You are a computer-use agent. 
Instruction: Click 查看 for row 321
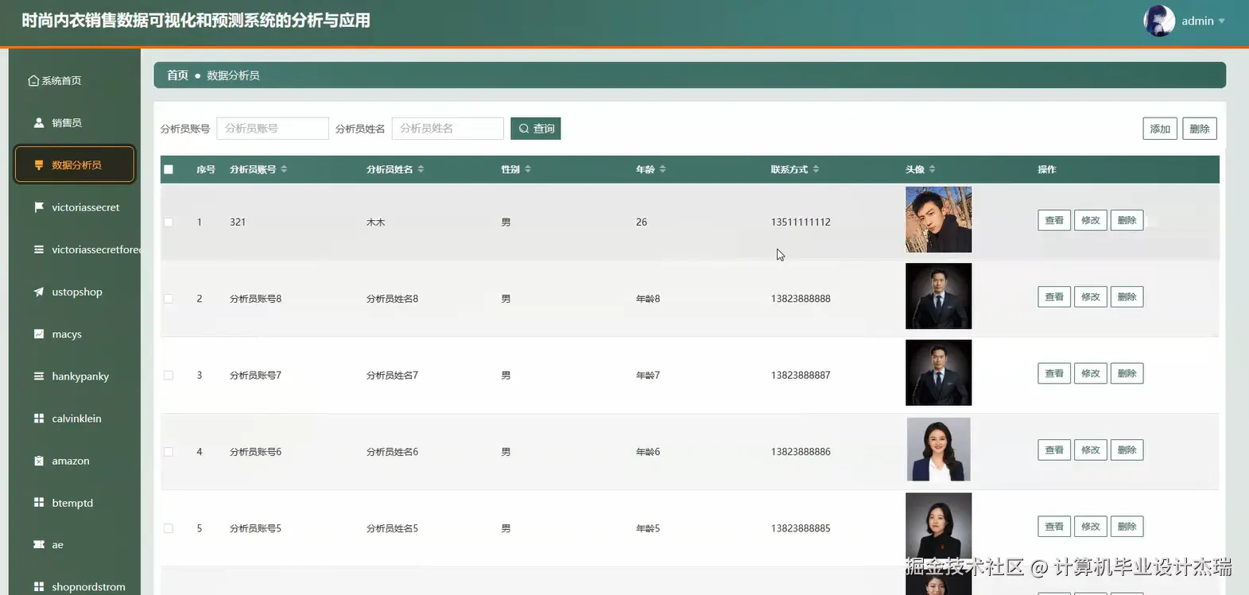tap(1054, 220)
